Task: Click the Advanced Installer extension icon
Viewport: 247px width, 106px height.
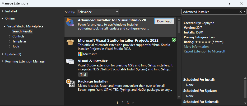Action: pos(70,22)
